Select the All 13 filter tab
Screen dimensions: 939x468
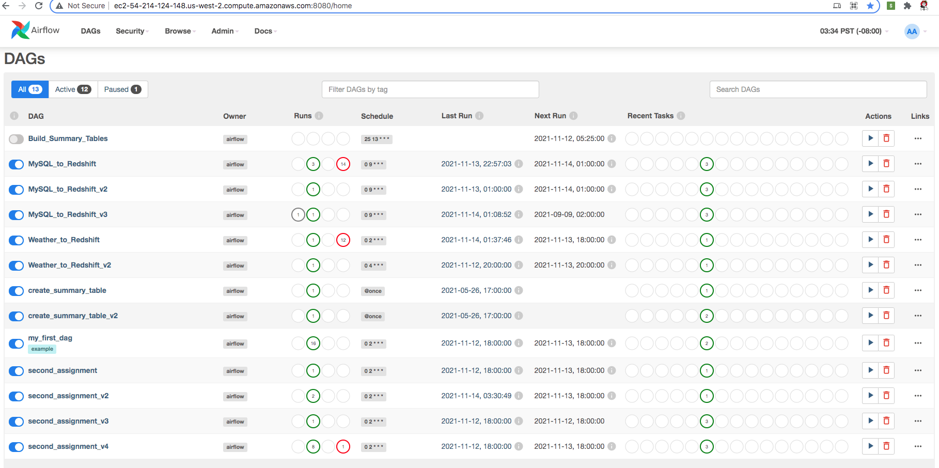(30, 89)
